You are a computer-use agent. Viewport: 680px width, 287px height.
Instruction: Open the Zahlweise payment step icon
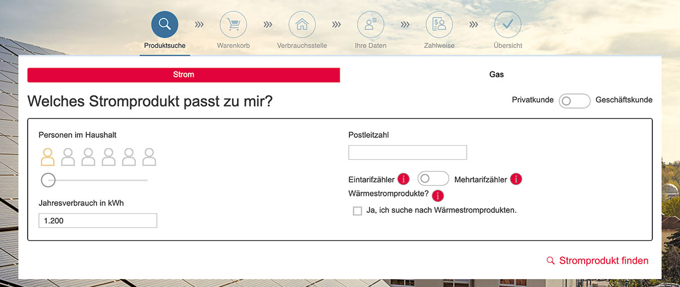pos(439,25)
